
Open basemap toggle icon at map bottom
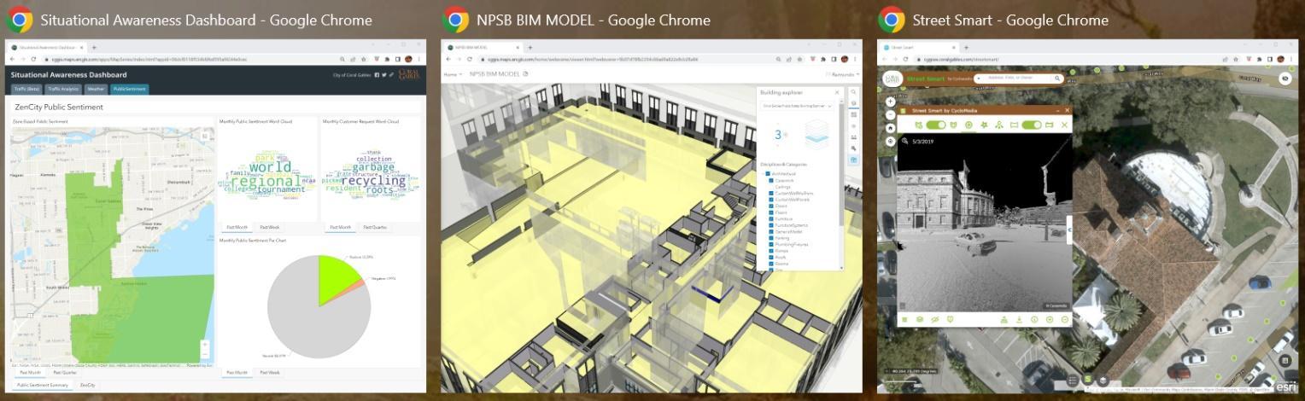(1103, 380)
